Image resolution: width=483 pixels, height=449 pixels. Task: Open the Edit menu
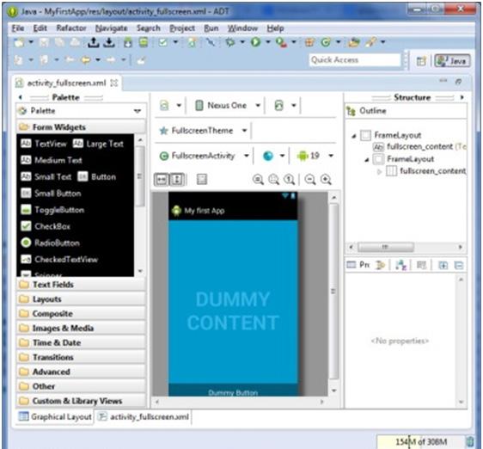40,28
